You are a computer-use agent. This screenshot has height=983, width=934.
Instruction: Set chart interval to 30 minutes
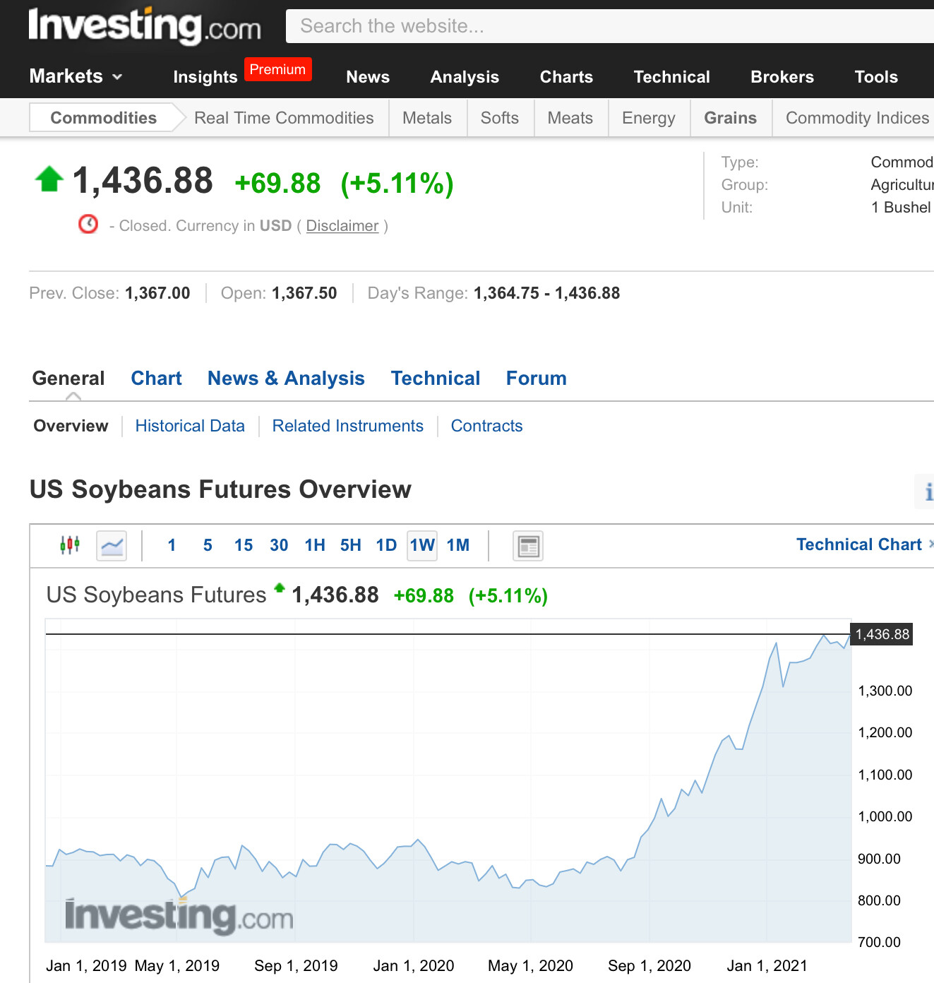(279, 545)
